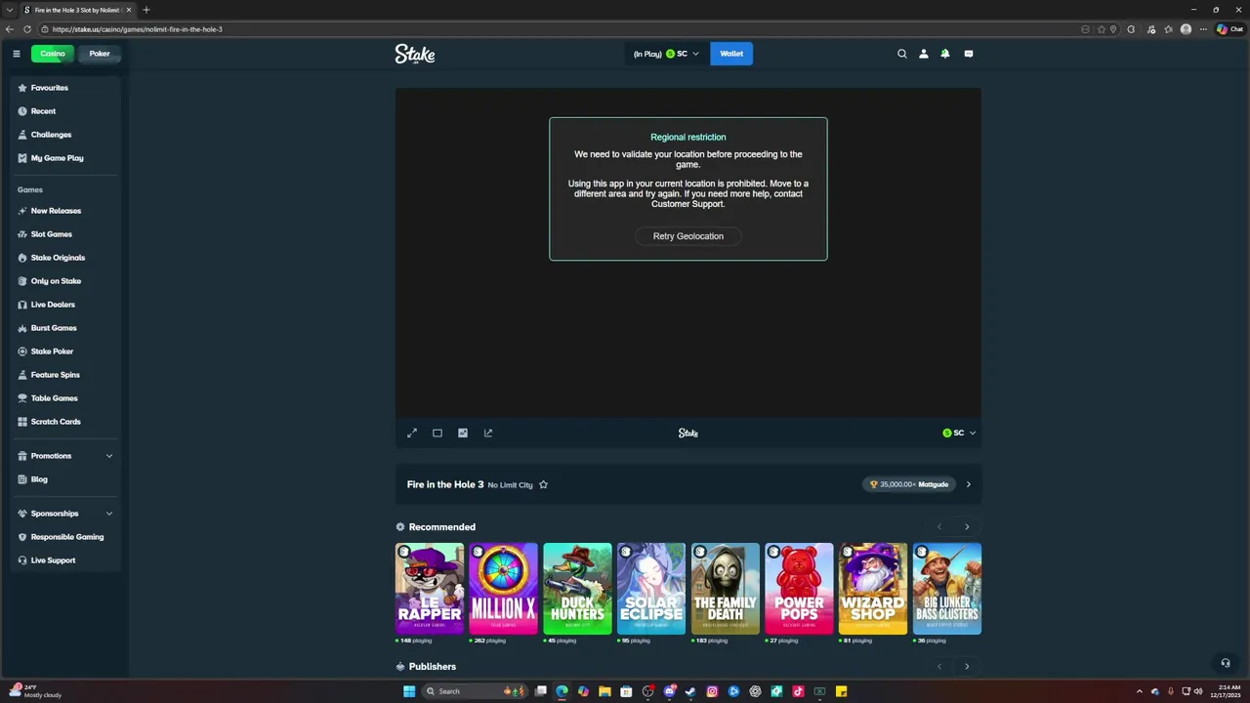This screenshot has height=703, width=1250.
Task: Show next Recommended games arrow
Action: tap(967, 527)
